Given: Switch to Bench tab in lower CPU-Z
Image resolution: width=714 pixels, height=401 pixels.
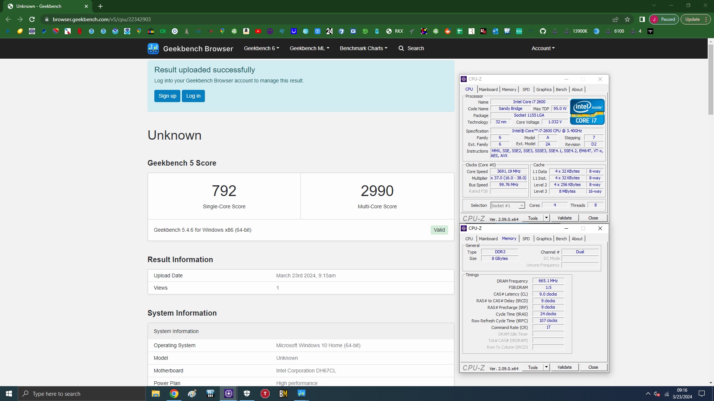Looking at the screenshot, I should click(561, 239).
